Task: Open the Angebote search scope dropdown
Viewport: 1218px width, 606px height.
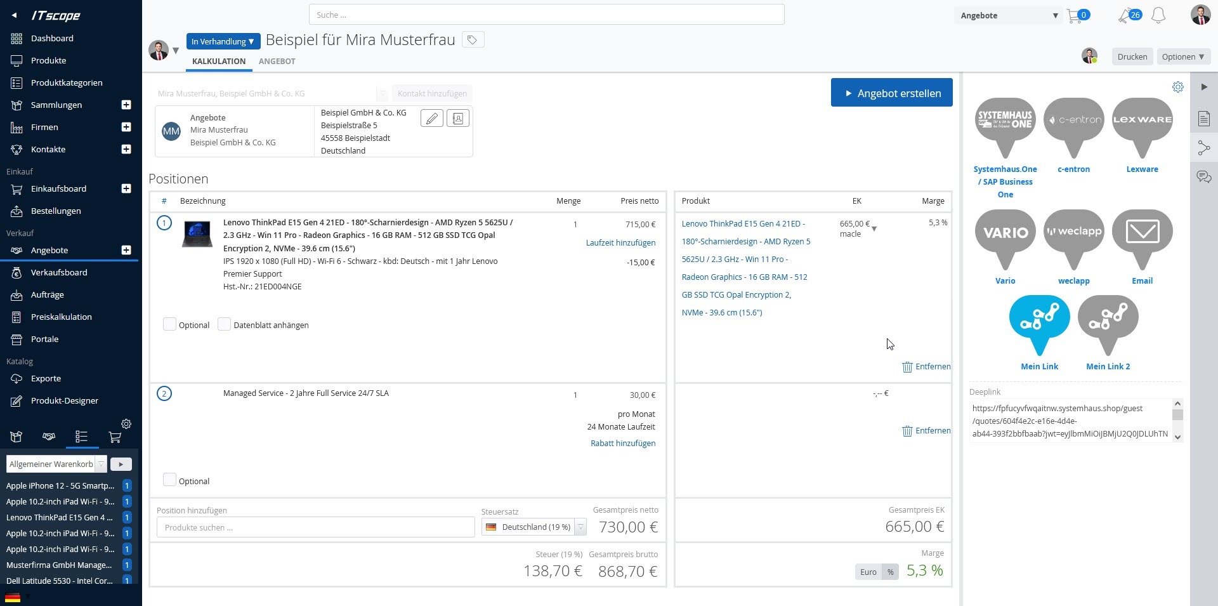Action: (1009, 15)
